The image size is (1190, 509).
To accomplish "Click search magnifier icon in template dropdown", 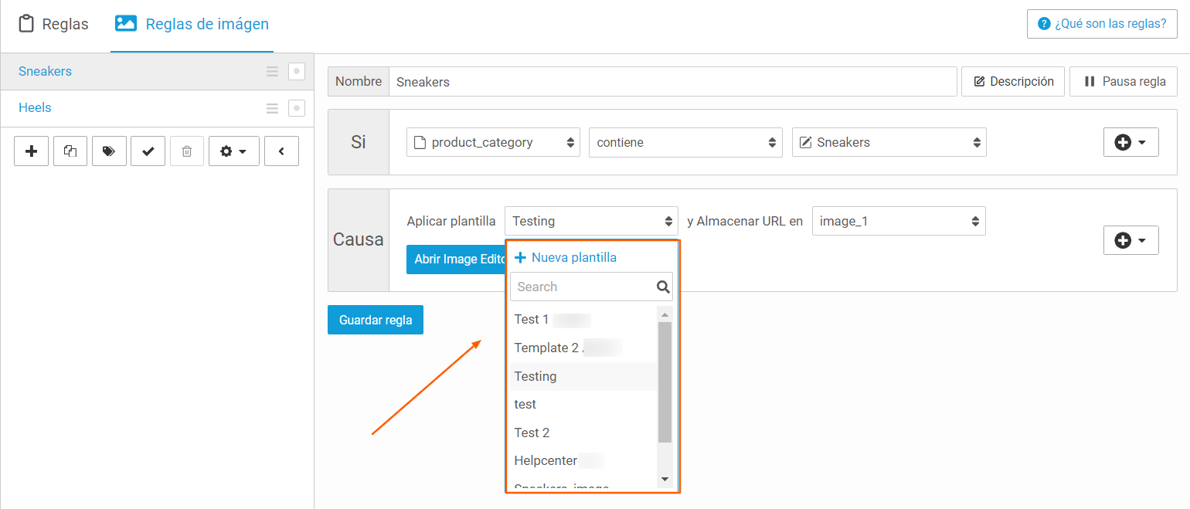I will pyautogui.click(x=663, y=287).
